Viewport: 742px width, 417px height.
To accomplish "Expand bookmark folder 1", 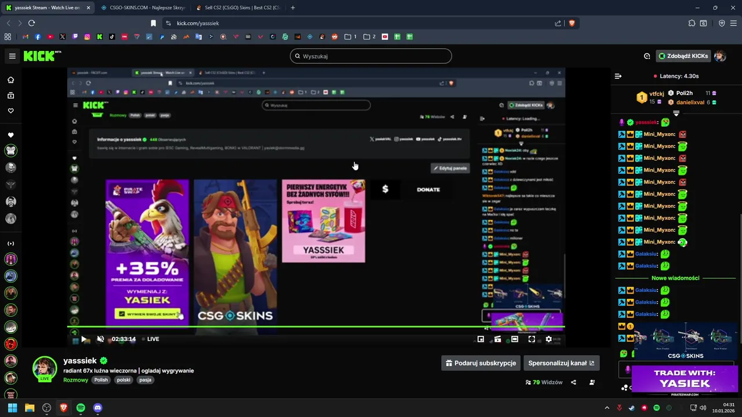I will point(351,36).
